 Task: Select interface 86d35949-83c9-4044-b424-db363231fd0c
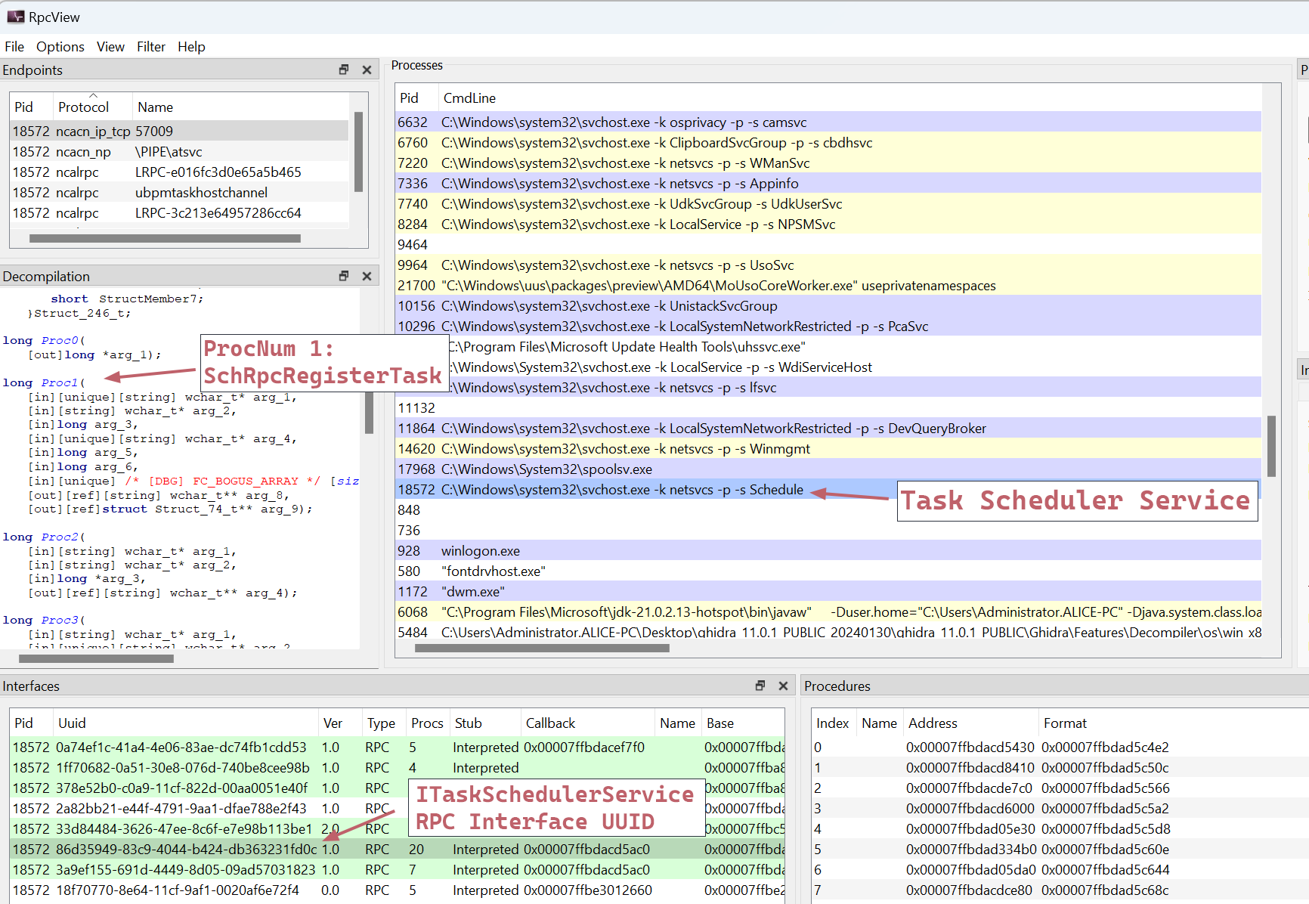tap(185, 850)
